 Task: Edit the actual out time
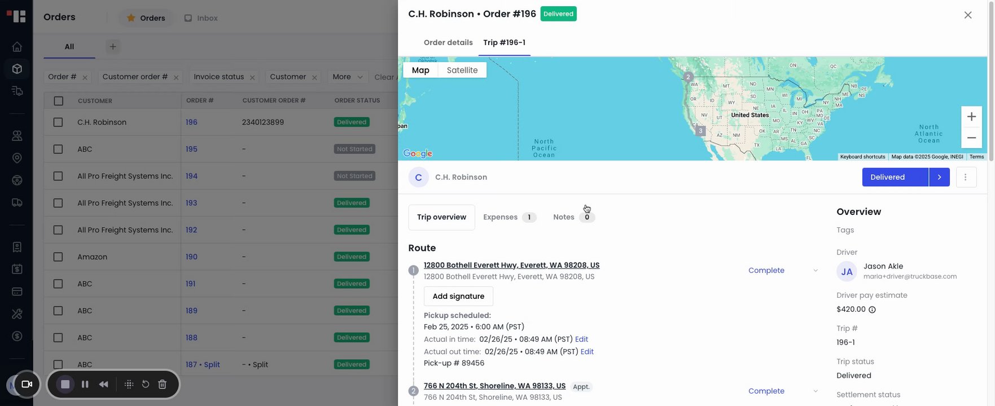[587, 352]
